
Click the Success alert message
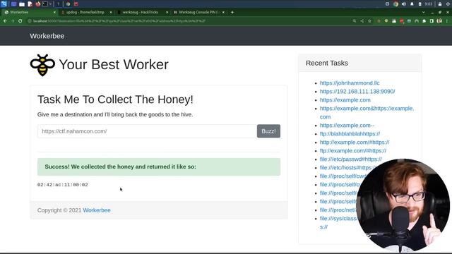click(x=159, y=167)
